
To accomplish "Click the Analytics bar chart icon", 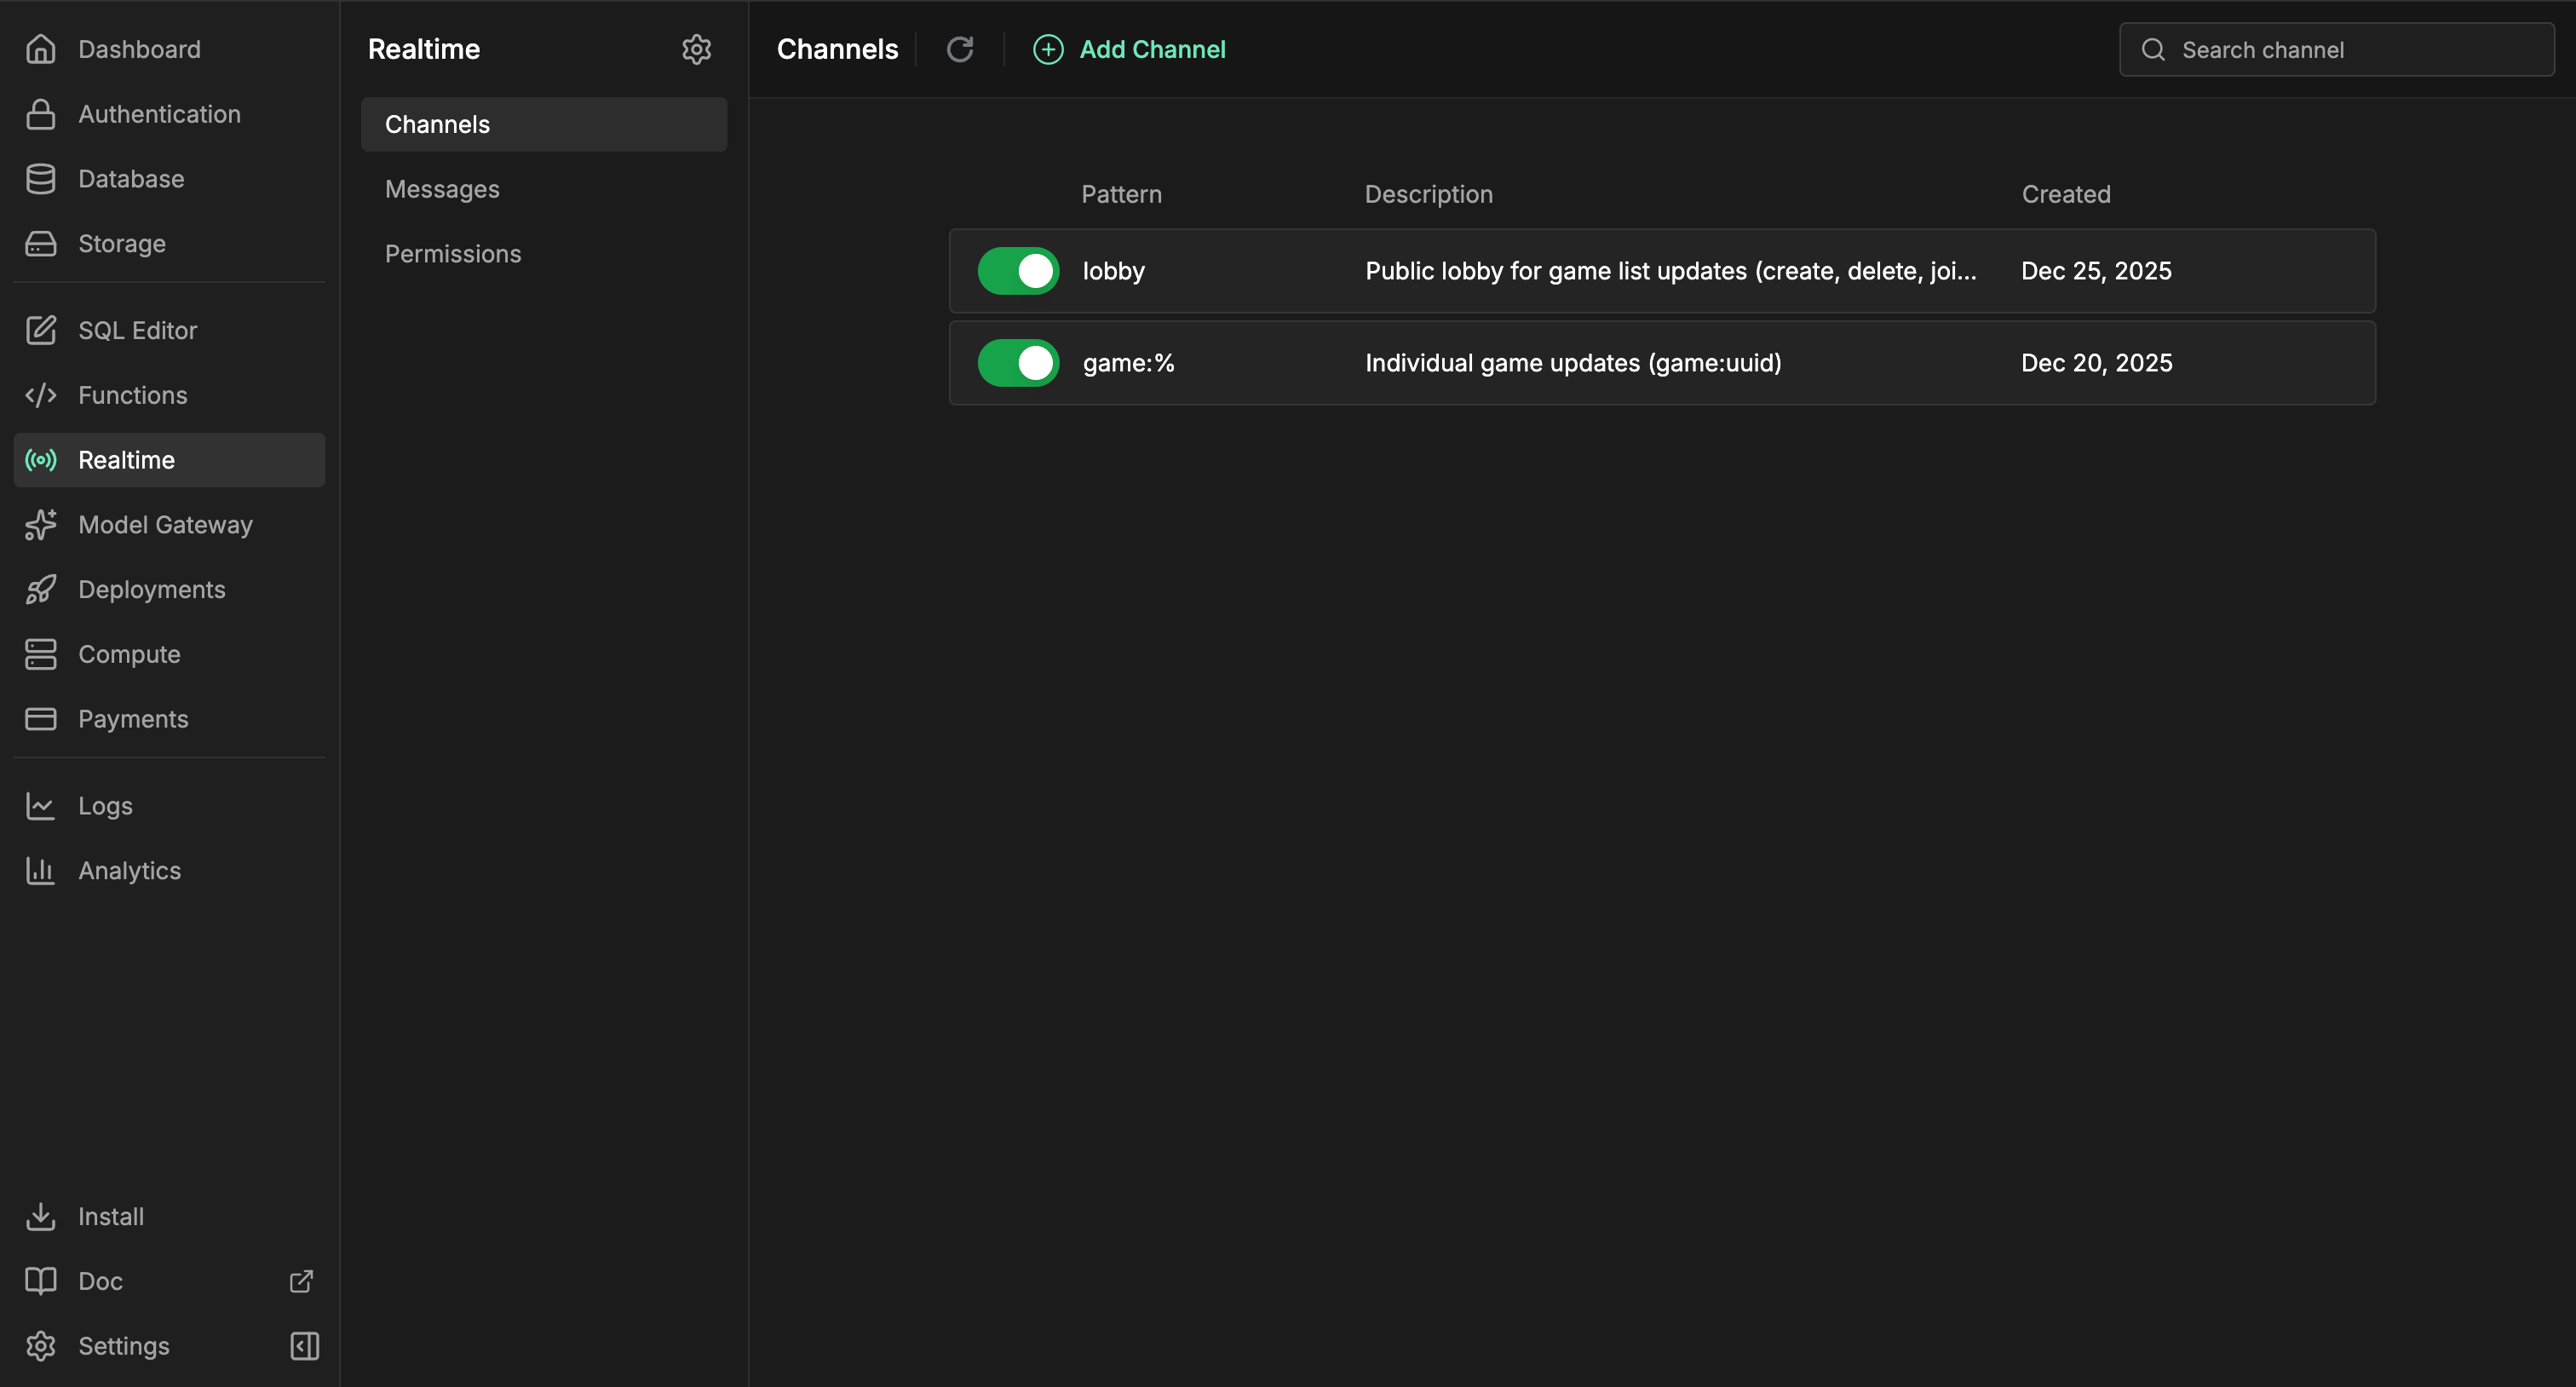I will [x=40, y=871].
